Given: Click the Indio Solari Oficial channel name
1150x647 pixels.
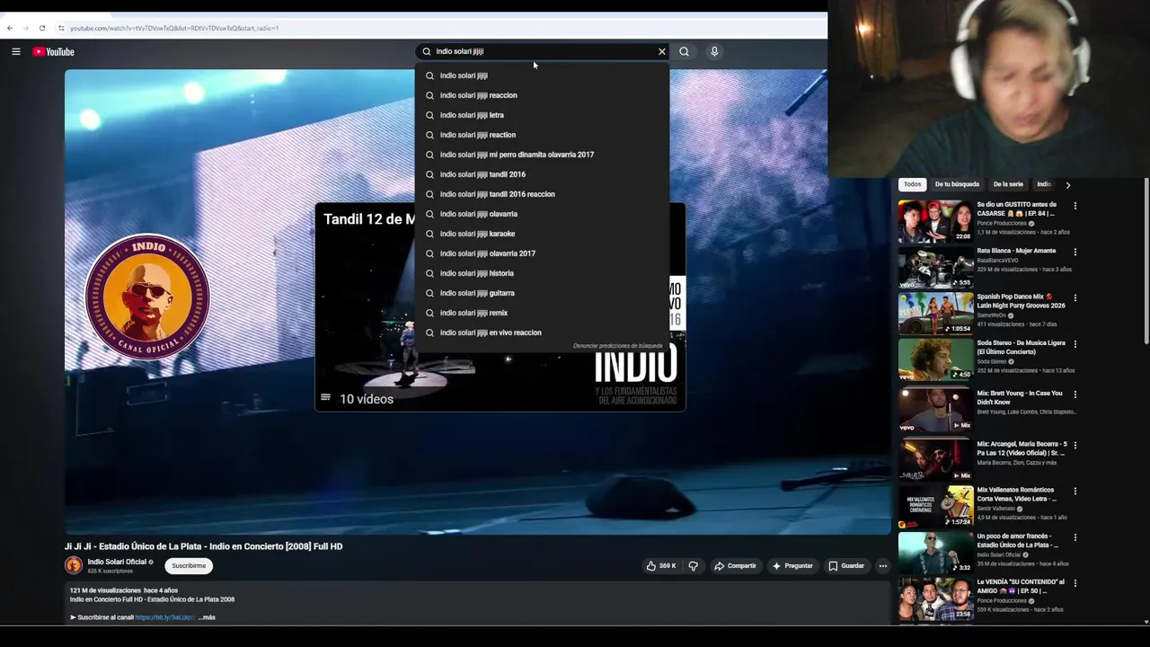Looking at the screenshot, I should (x=117, y=562).
